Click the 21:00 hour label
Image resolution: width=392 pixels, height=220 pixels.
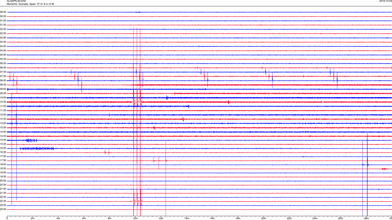coord(3,189)
